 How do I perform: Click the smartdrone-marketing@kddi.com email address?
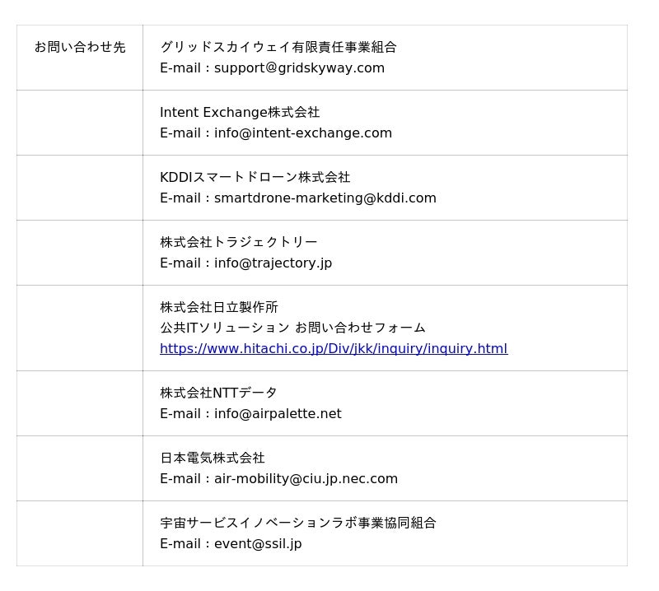pyautogui.click(x=325, y=198)
